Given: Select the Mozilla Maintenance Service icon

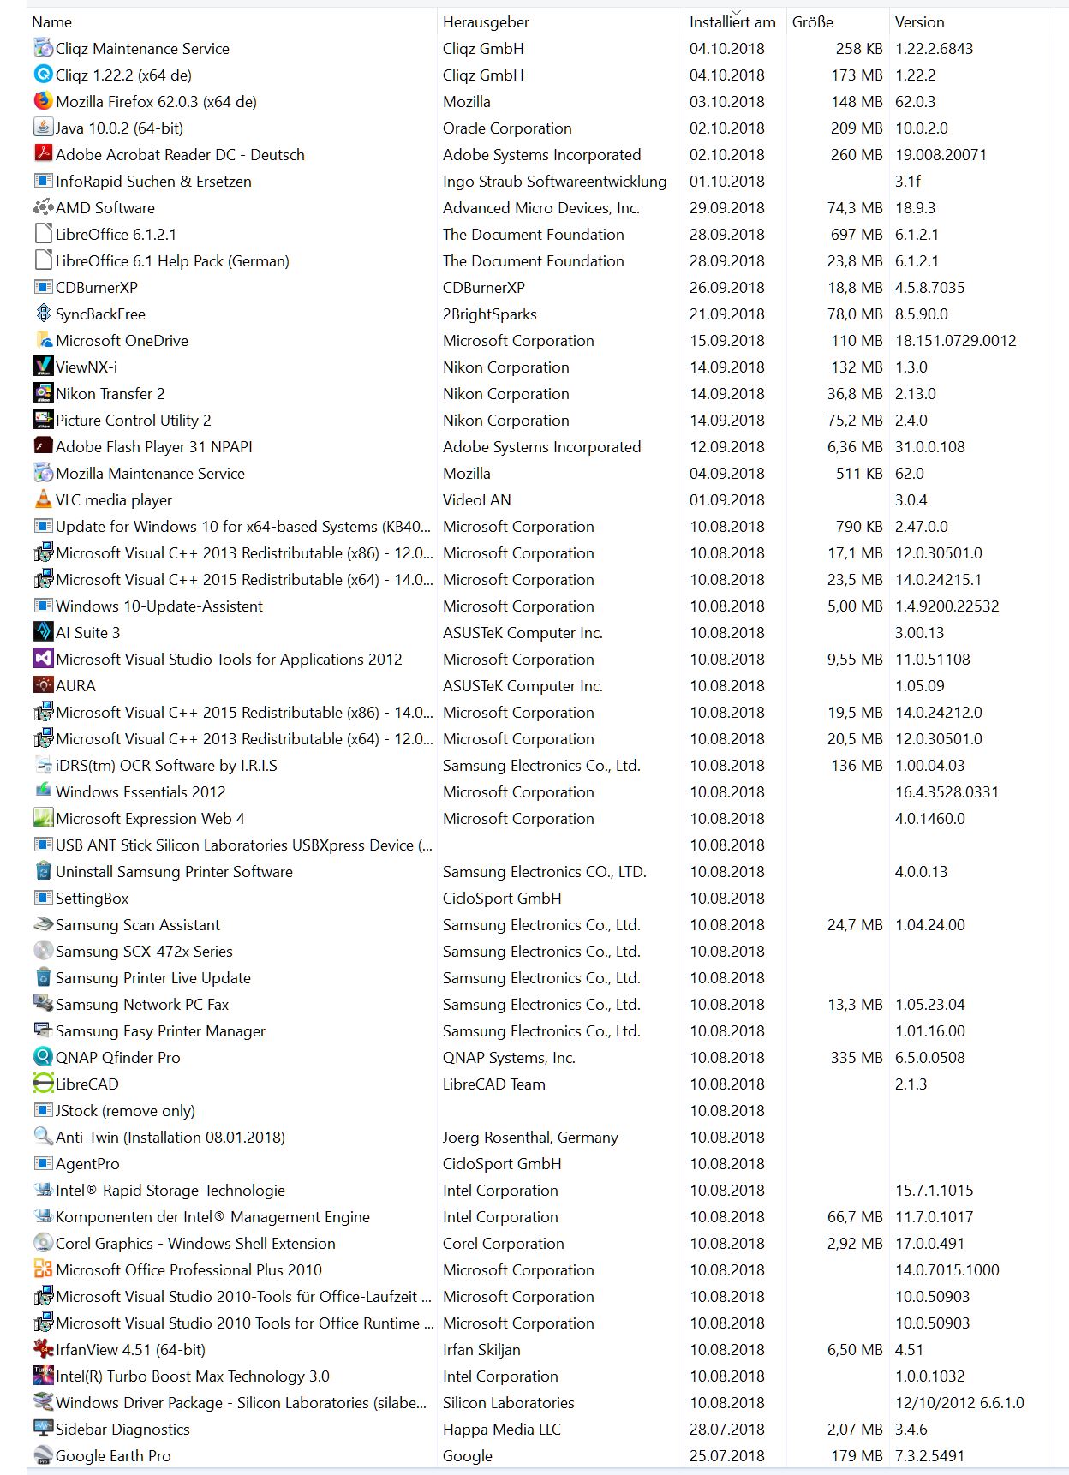Looking at the screenshot, I should click(x=43, y=473).
